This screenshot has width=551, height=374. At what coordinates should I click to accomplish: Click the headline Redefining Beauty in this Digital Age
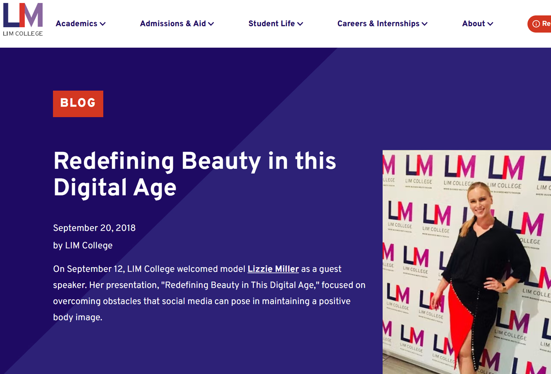point(194,174)
